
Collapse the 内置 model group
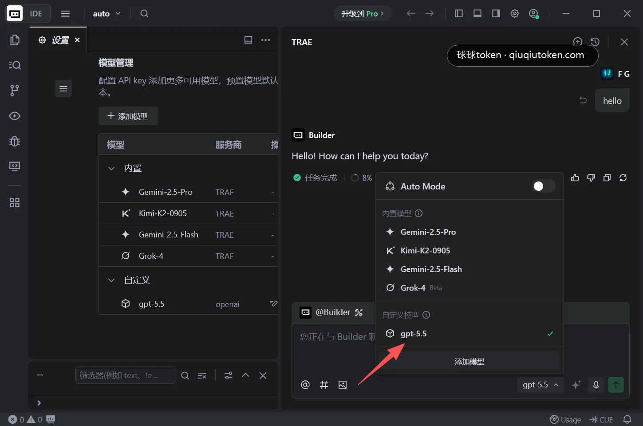(x=111, y=168)
